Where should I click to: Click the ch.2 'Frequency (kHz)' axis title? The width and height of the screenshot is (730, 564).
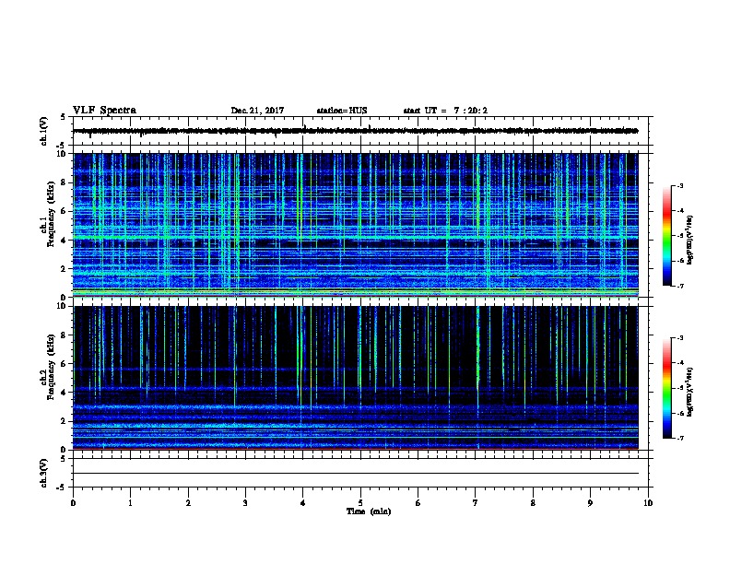[x=51, y=367]
